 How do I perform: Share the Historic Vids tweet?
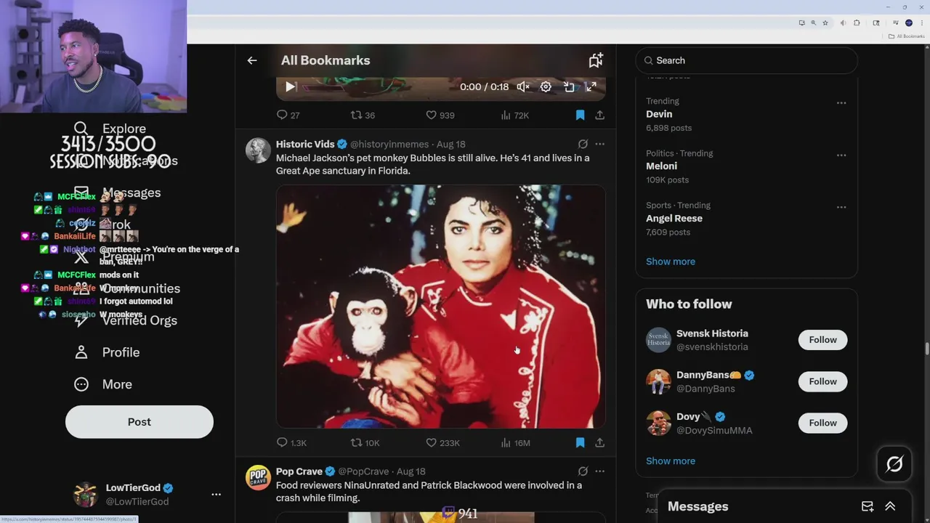point(599,442)
